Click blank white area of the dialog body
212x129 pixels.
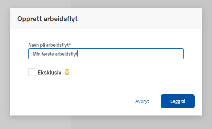(108, 83)
